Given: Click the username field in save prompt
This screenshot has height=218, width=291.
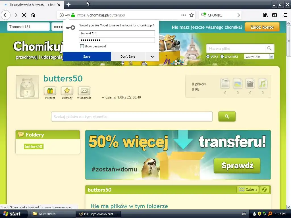Looking at the screenshot, I should tap(117, 33).
